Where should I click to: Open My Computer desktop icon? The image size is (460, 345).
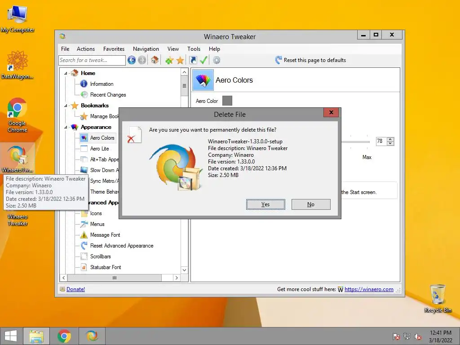tap(18, 19)
